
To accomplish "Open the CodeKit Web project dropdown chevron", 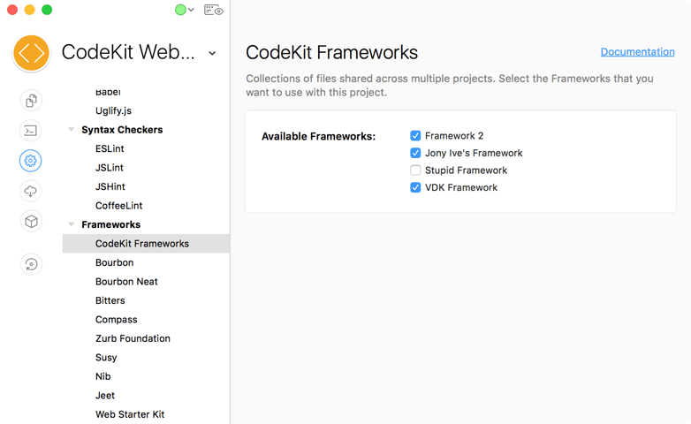I will click(x=212, y=53).
